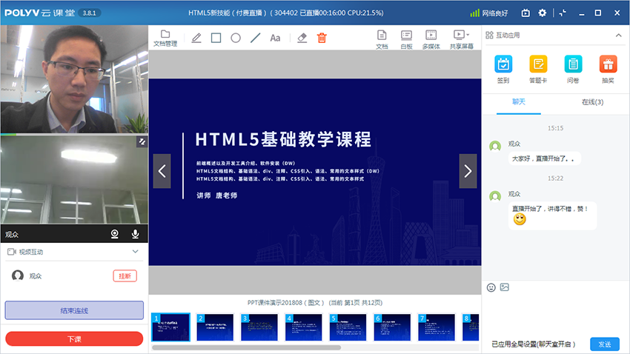
Task: Choose the Aa text tool
Action: pyautogui.click(x=275, y=38)
